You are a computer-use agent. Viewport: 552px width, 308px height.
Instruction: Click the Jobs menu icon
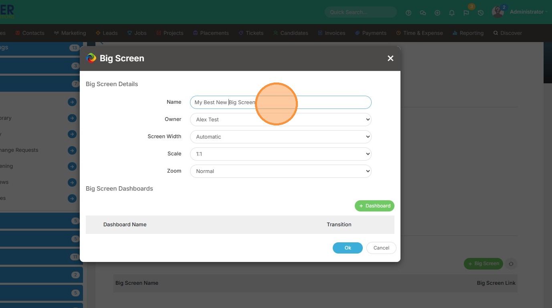[x=129, y=33]
